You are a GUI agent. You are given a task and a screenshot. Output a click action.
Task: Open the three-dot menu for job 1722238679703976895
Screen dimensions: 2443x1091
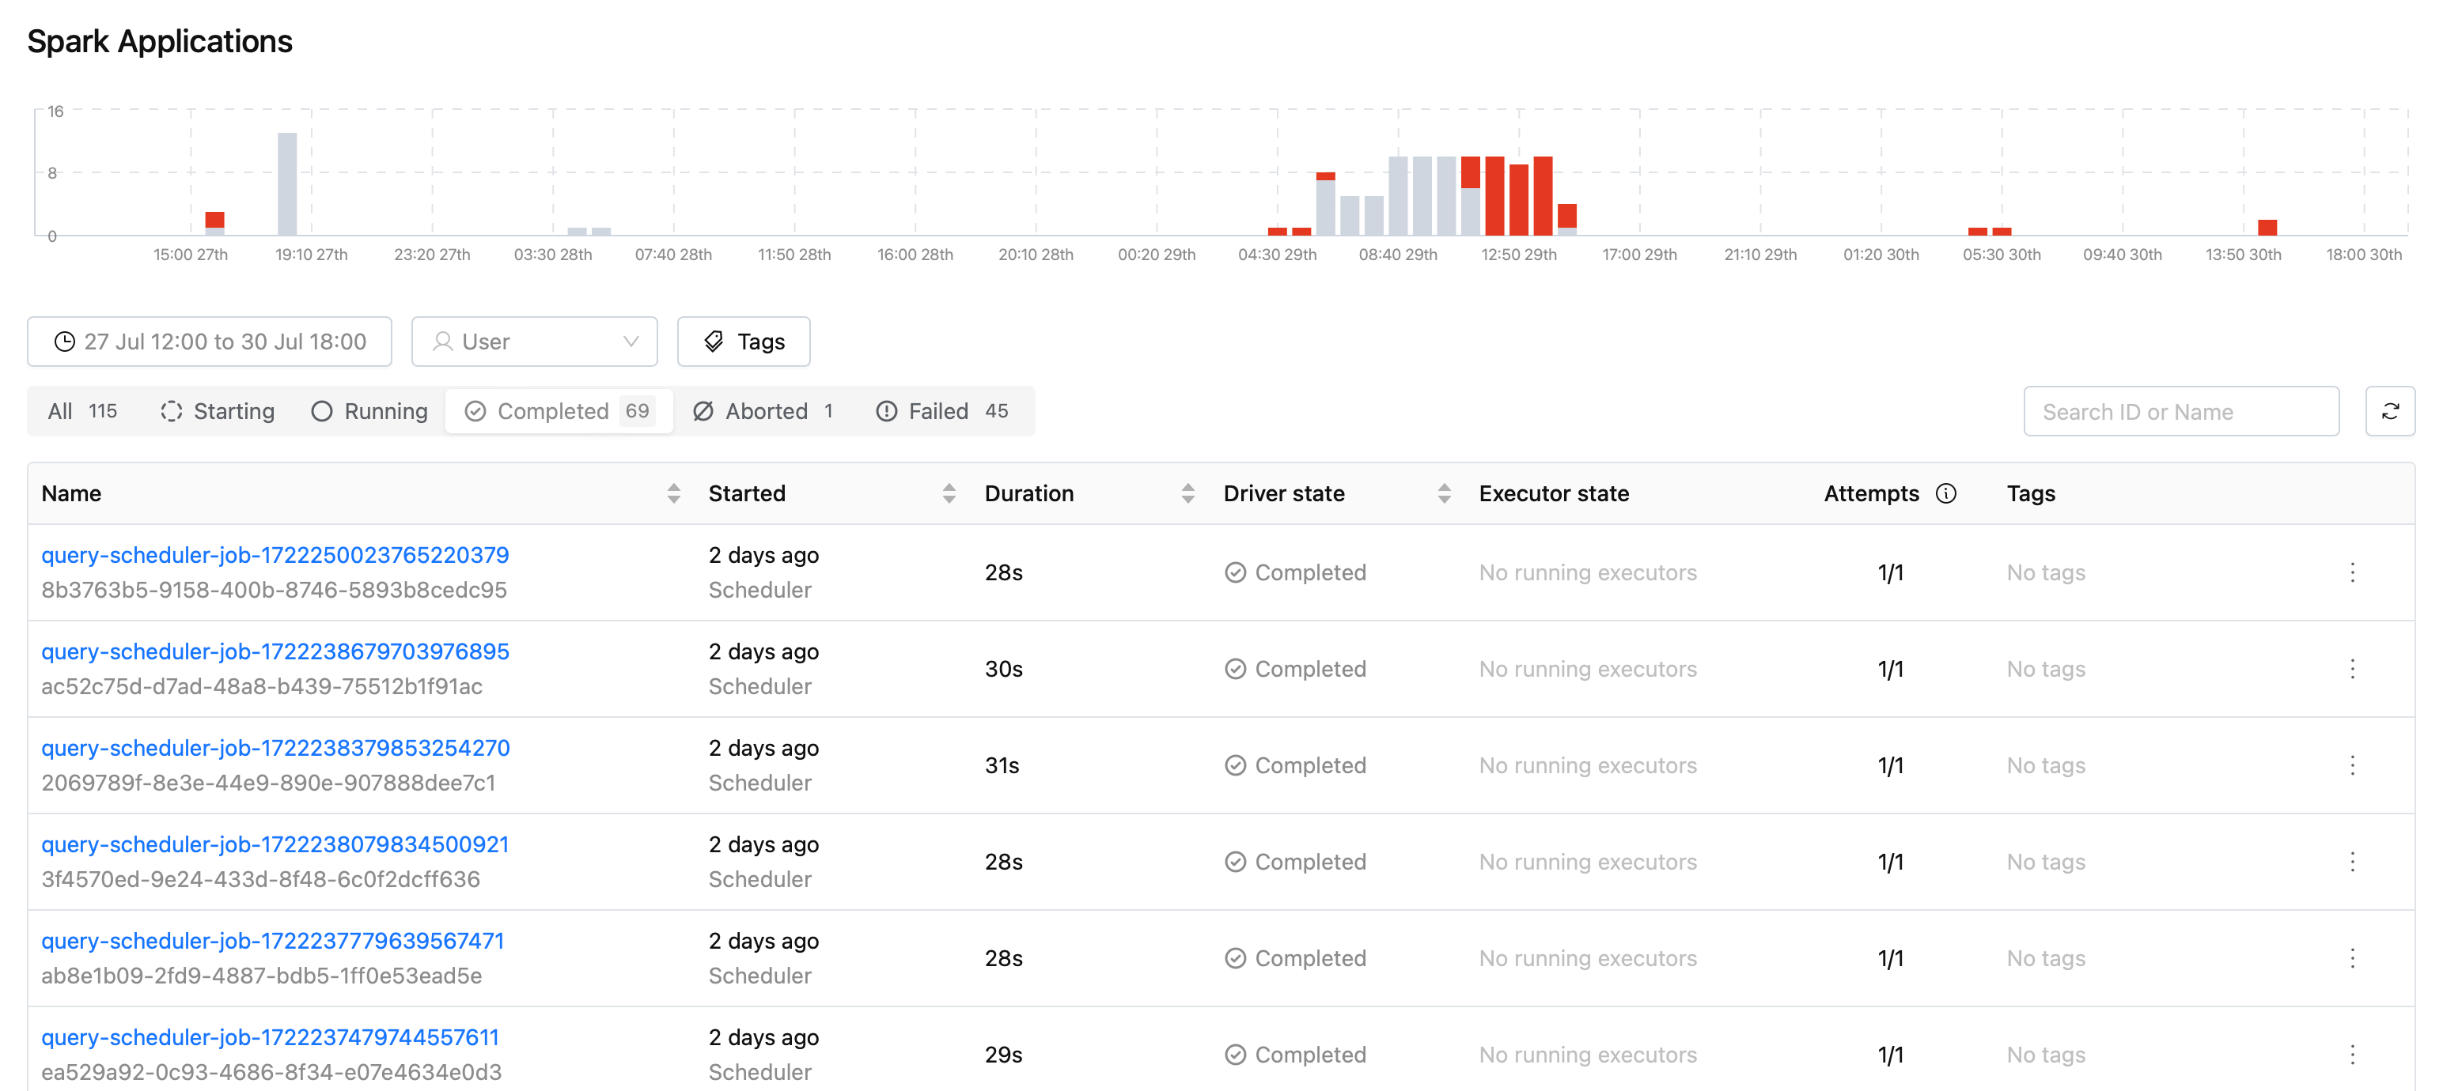2352,669
